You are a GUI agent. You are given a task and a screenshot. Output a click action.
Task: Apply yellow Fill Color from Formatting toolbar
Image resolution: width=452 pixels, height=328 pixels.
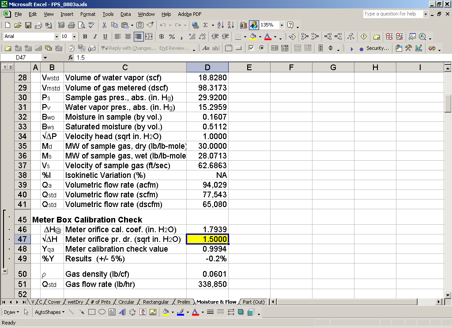point(253,37)
